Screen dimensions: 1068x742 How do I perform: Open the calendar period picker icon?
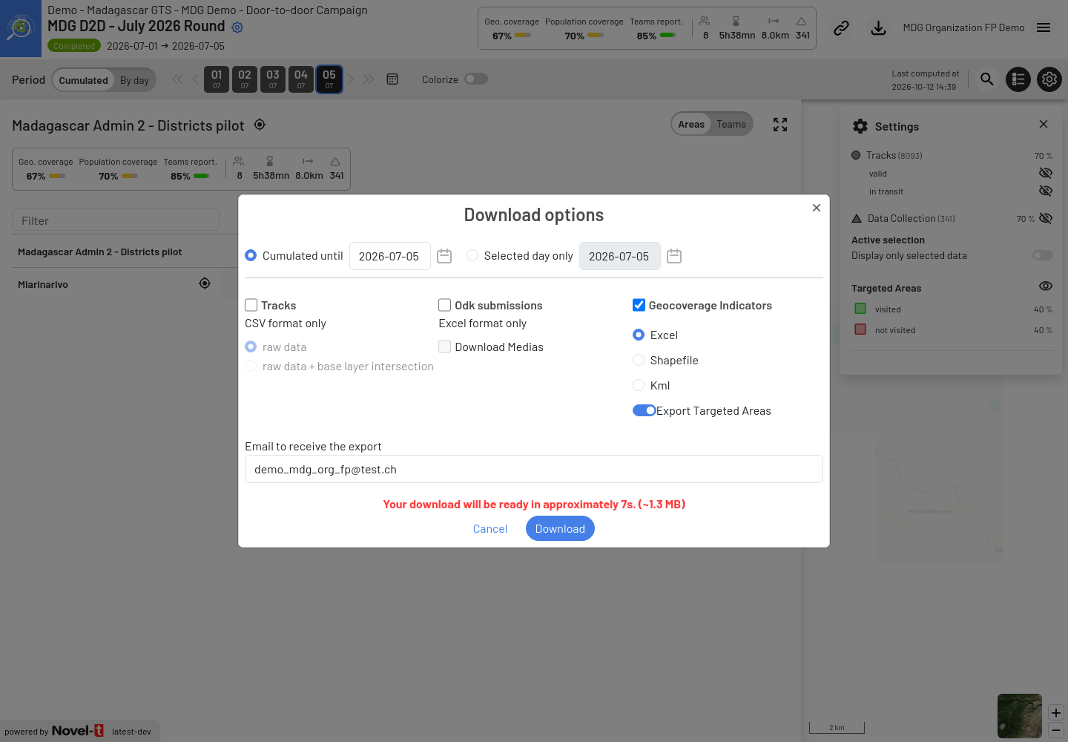pyautogui.click(x=392, y=79)
